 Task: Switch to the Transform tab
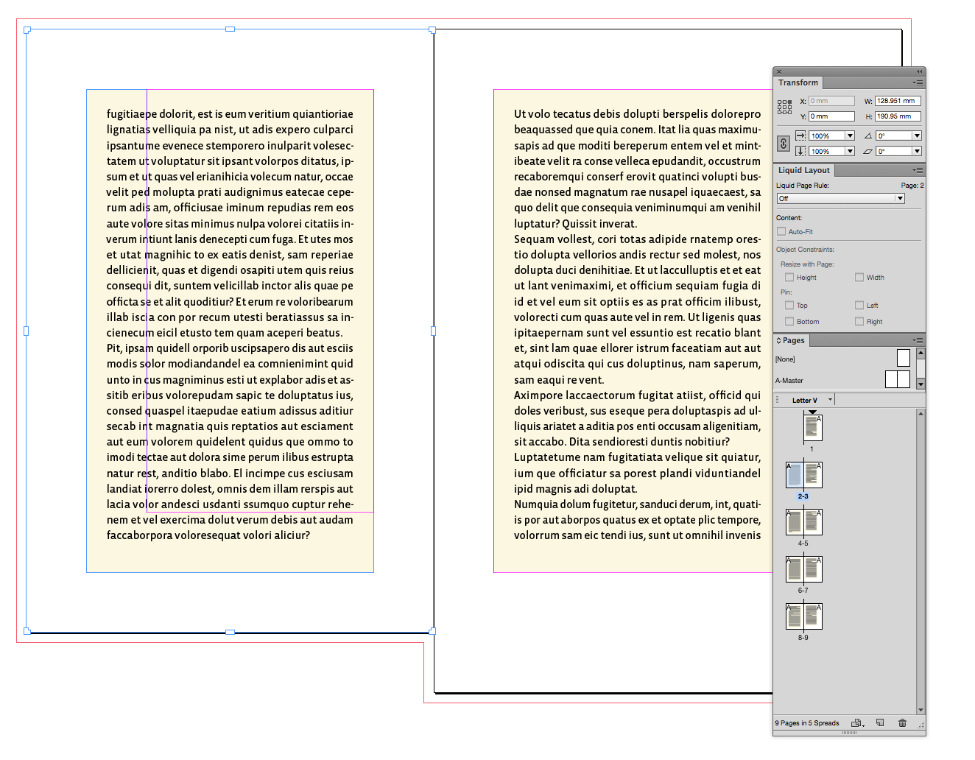tap(798, 82)
